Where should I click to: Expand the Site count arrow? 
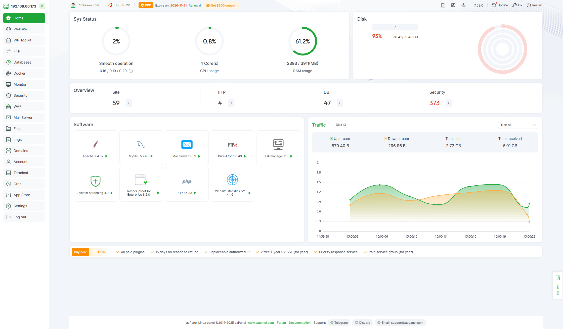click(129, 103)
